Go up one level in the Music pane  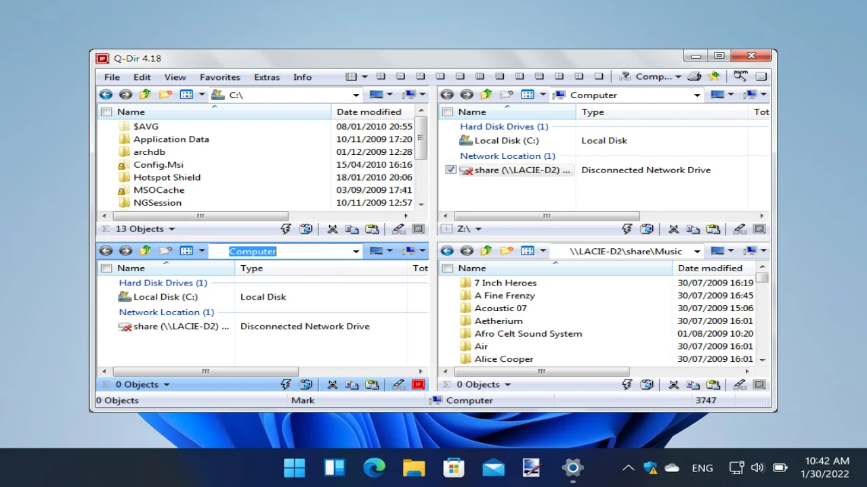486,251
